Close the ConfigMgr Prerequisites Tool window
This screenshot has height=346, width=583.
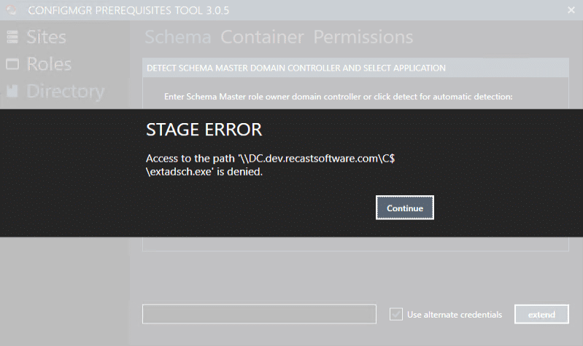571,9
